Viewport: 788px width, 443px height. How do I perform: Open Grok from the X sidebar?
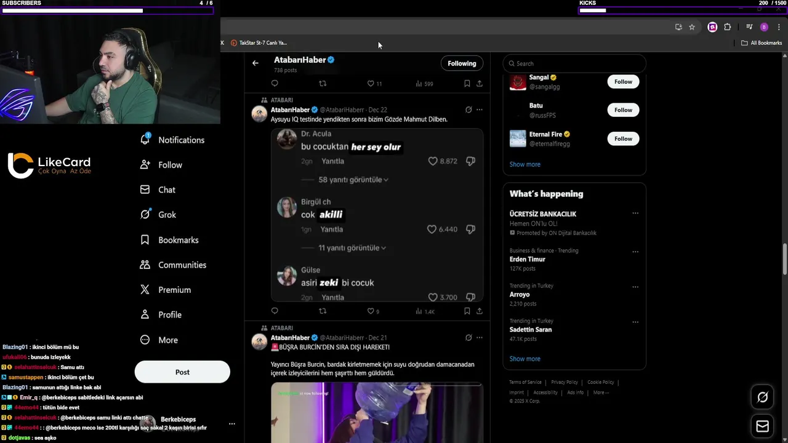[158, 215]
